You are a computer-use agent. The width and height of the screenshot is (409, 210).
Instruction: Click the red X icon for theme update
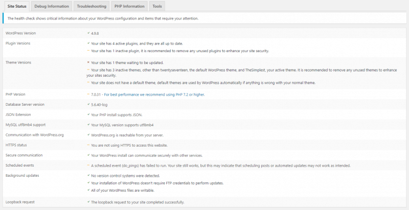(x=88, y=62)
